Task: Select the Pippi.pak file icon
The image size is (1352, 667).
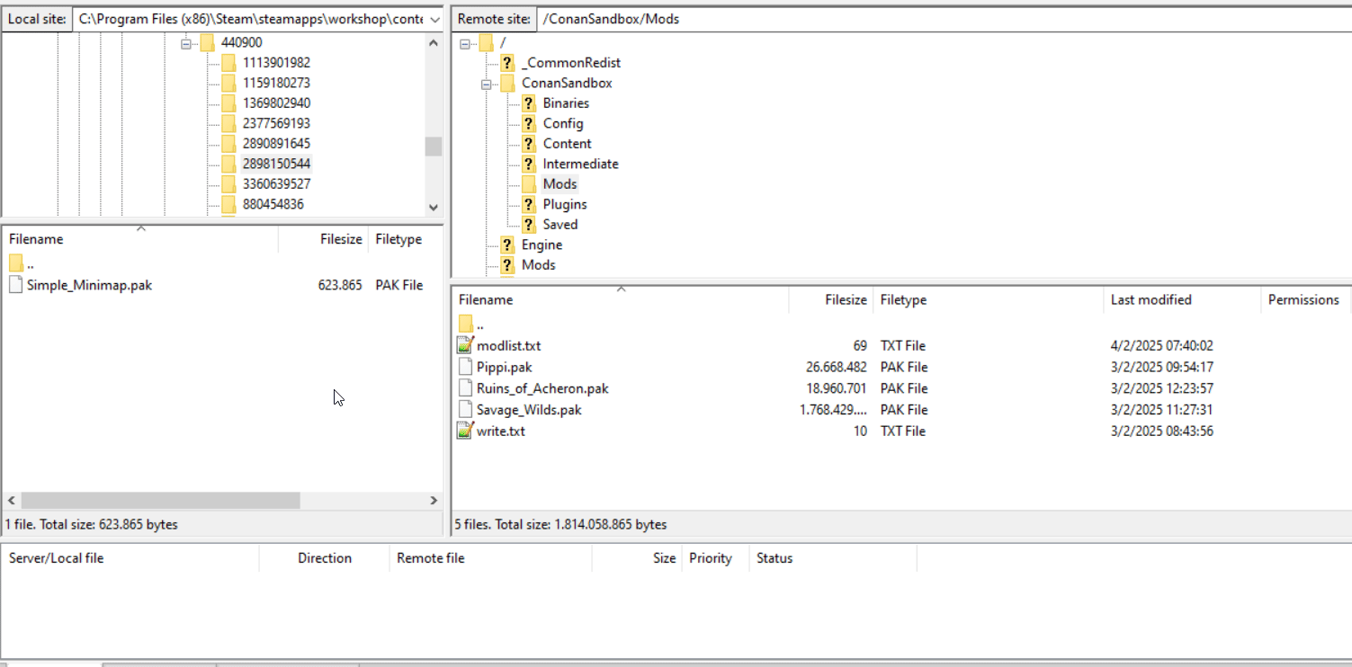Action: [465, 367]
